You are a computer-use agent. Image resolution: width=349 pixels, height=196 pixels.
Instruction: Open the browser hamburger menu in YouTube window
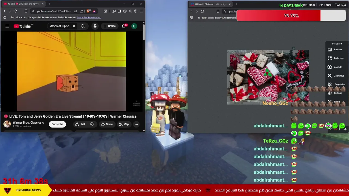[x=141, y=11]
